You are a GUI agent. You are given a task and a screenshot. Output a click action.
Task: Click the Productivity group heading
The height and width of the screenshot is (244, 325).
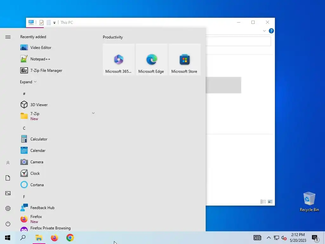click(113, 37)
